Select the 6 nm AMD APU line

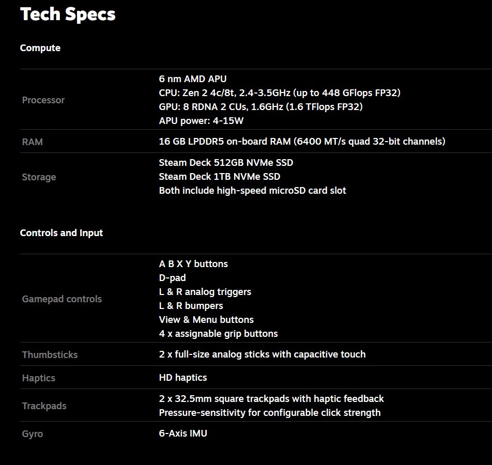193,79
